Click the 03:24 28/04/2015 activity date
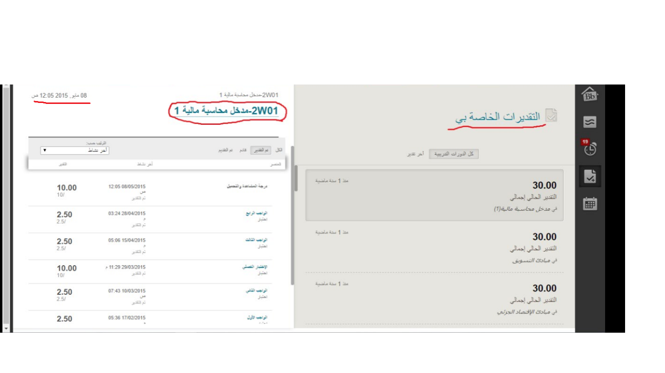The width and height of the screenshot is (665, 373). 127,214
